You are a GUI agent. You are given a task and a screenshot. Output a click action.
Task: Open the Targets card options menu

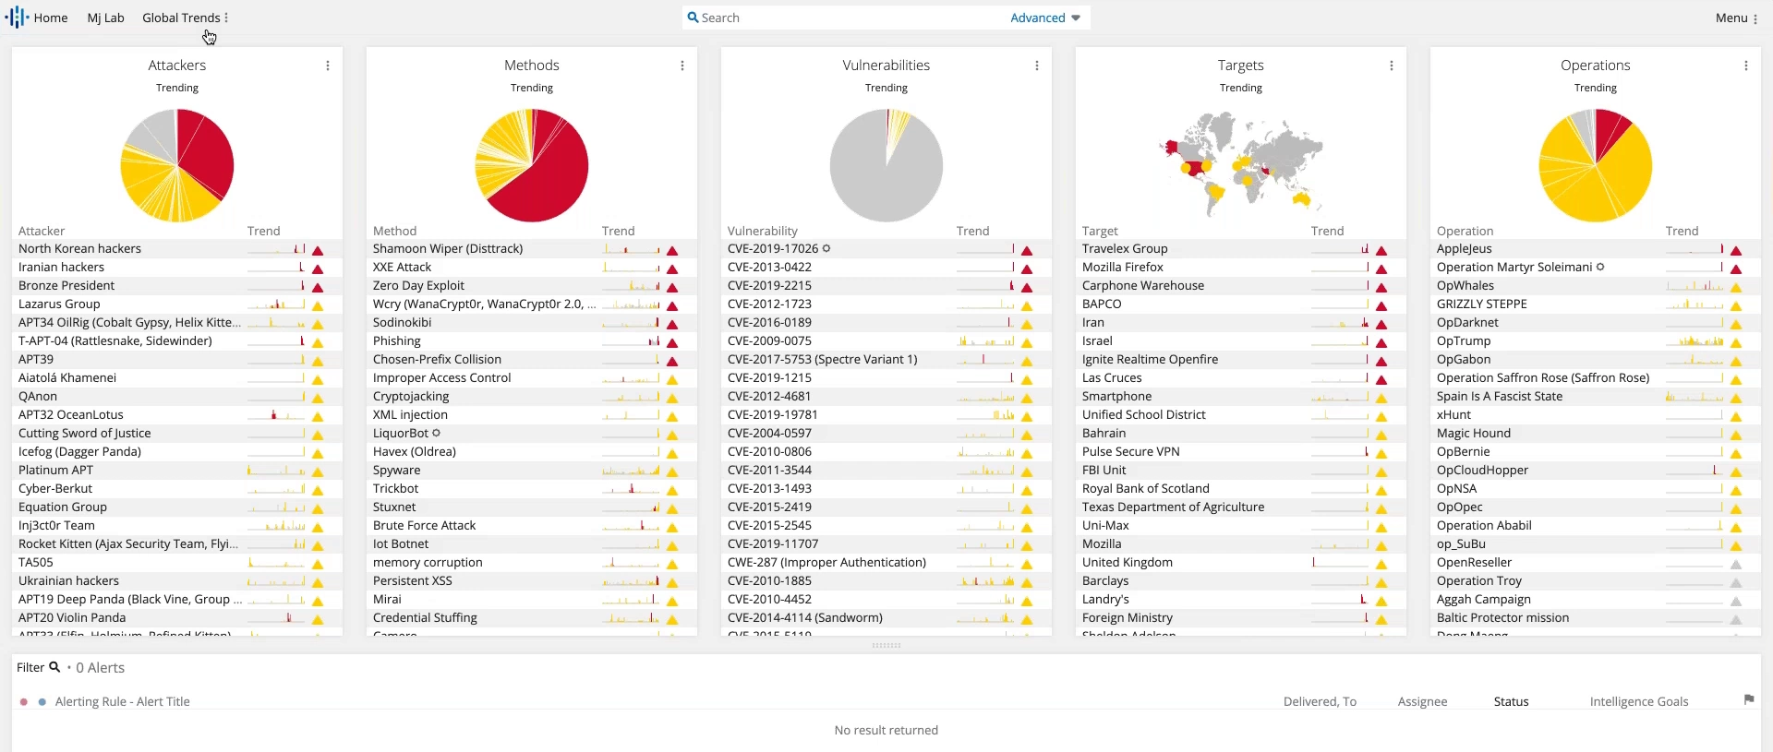(1392, 66)
